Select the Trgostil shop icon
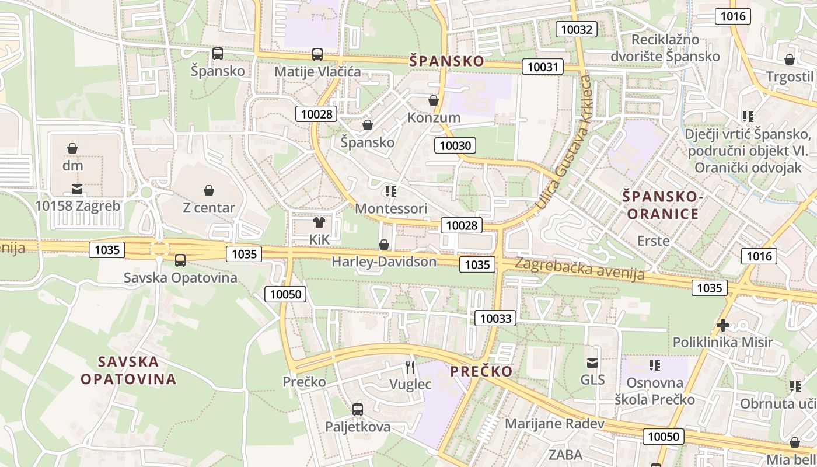Viewport: 817px width, 467px height. [790, 60]
